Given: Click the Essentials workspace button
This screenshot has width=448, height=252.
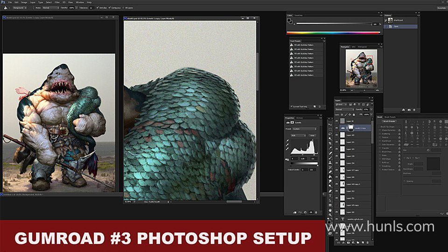Looking at the screenshot, I should tap(441, 8).
